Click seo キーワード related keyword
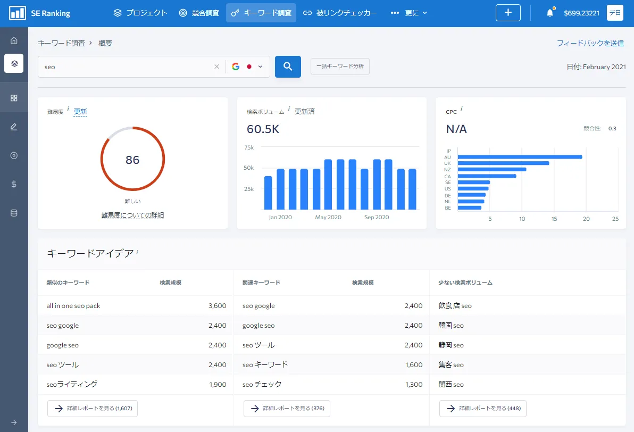This screenshot has width=634, height=432. [x=265, y=364]
